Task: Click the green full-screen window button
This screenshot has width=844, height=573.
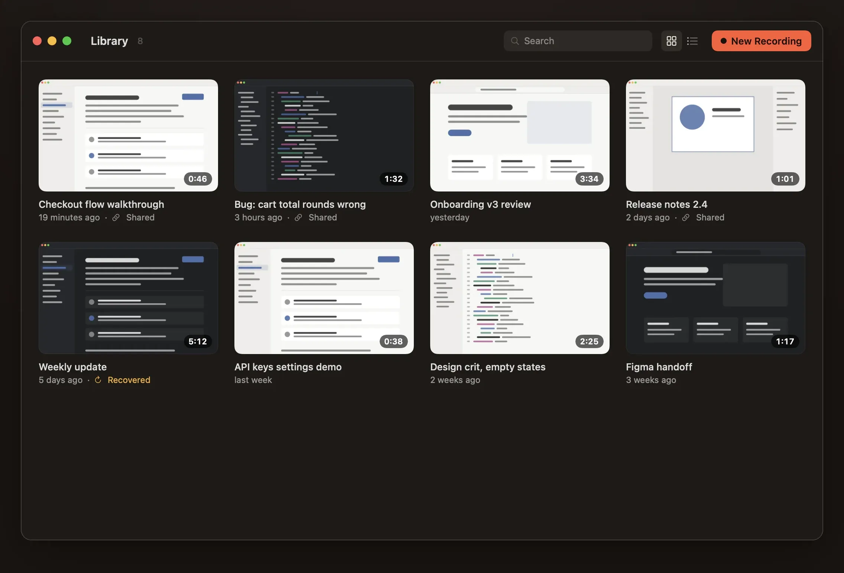Action: pyautogui.click(x=67, y=41)
